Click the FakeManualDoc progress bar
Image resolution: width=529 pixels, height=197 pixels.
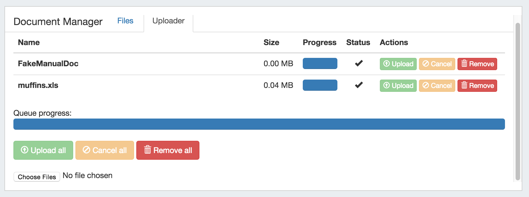[320, 63]
